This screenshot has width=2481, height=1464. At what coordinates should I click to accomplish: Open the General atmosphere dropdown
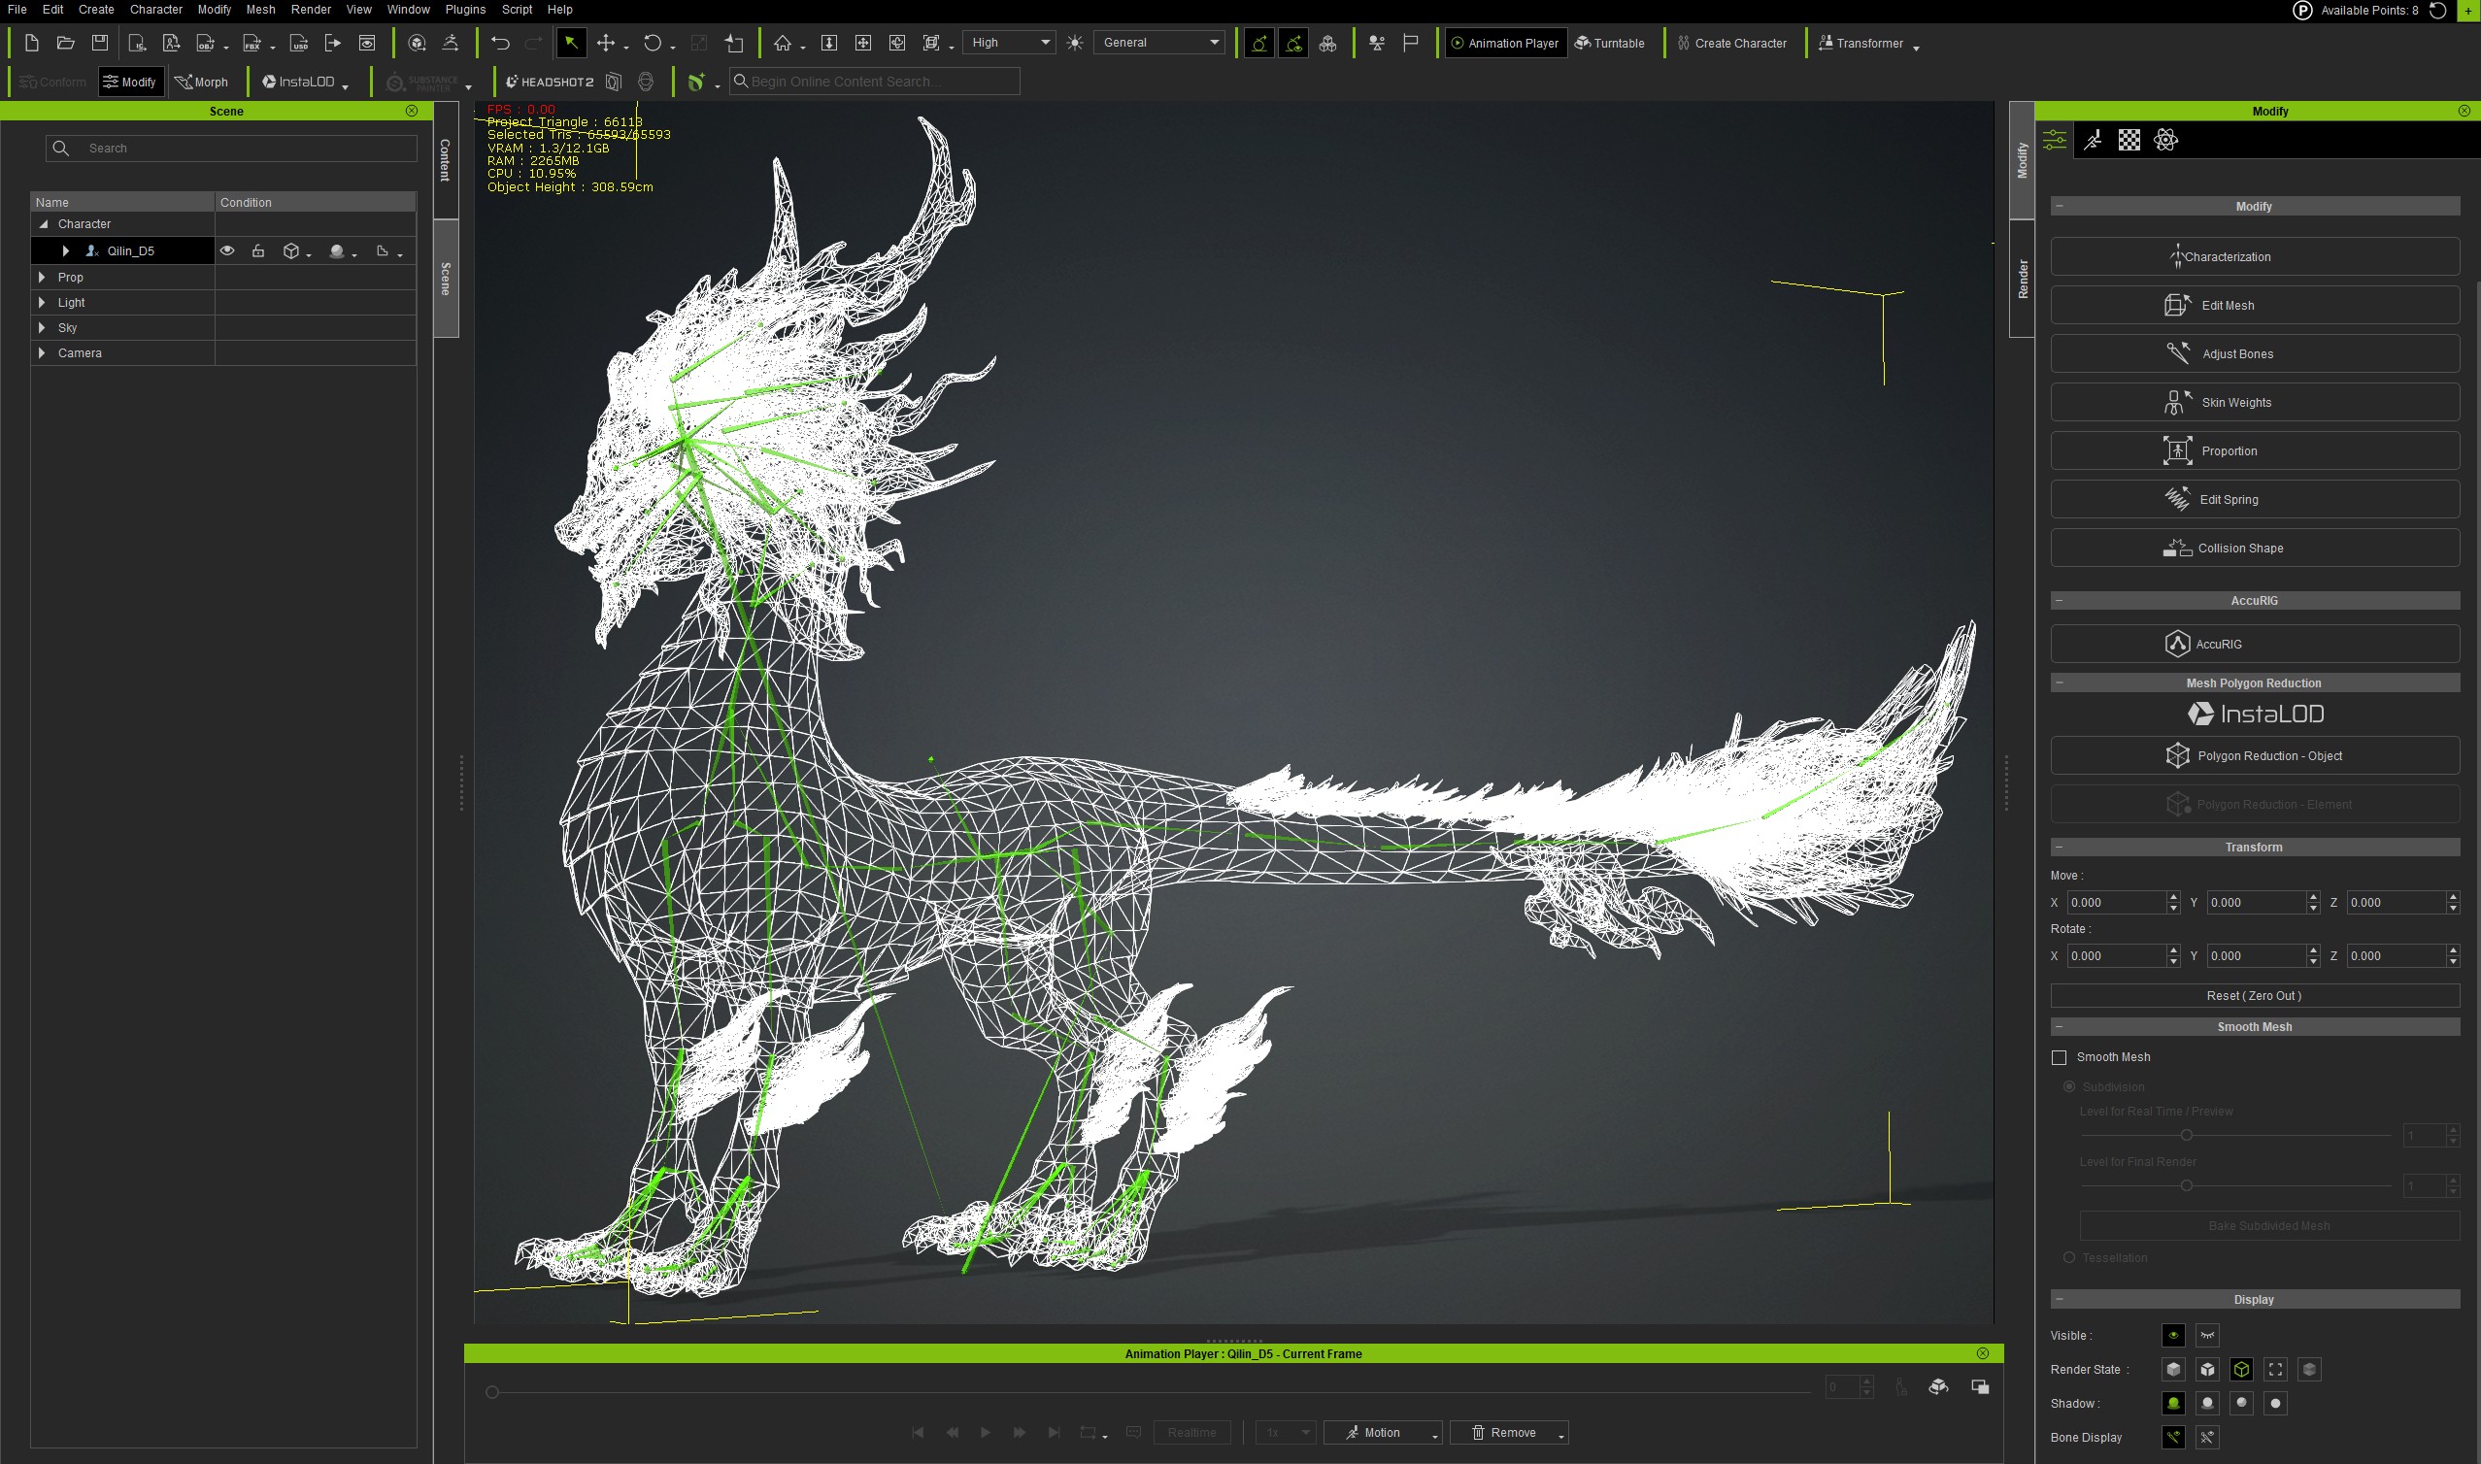click(1160, 43)
